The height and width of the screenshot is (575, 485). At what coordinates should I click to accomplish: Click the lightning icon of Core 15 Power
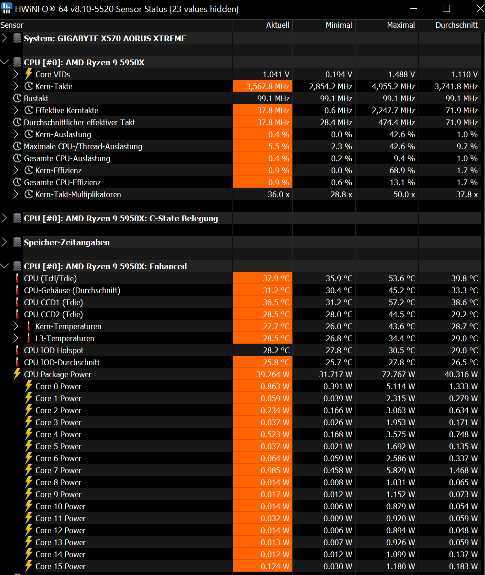(29, 566)
